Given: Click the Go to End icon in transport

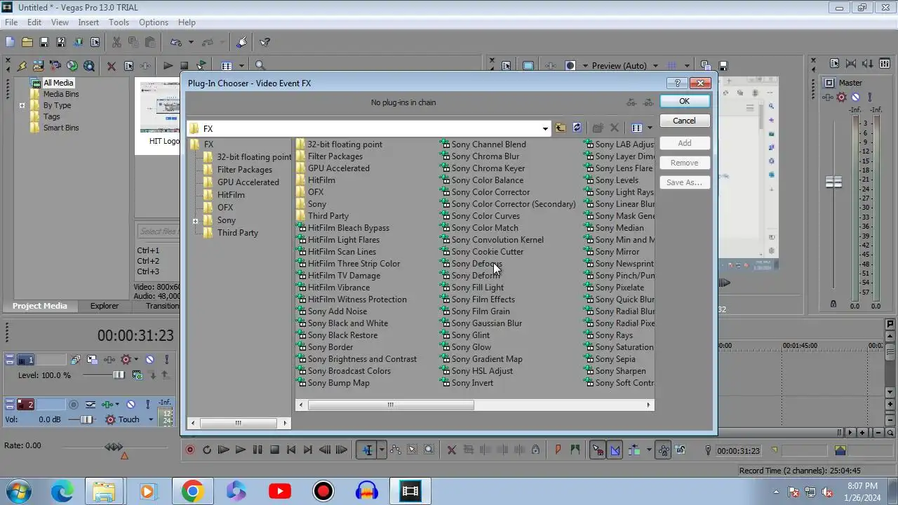Looking at the screenshot, I should click(x=307, y=450).
